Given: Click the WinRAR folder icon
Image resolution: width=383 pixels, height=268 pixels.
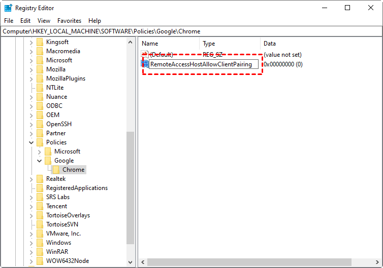Looking at the screenshot, I should click(40, 252).
